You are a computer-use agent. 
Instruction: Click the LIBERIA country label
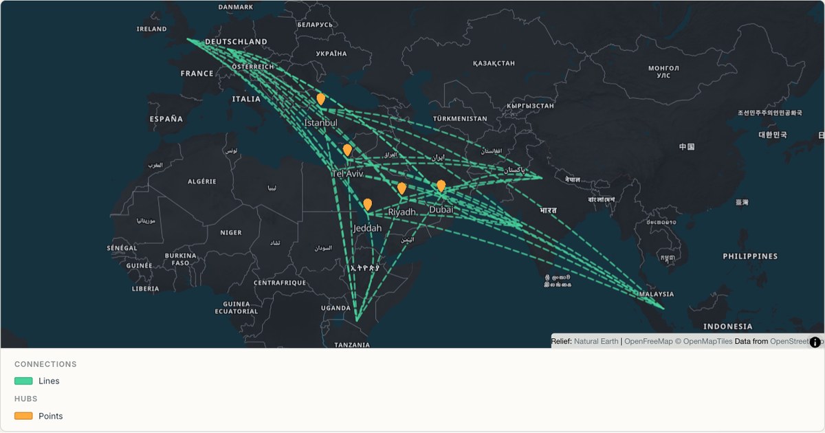tap(146, 289)
